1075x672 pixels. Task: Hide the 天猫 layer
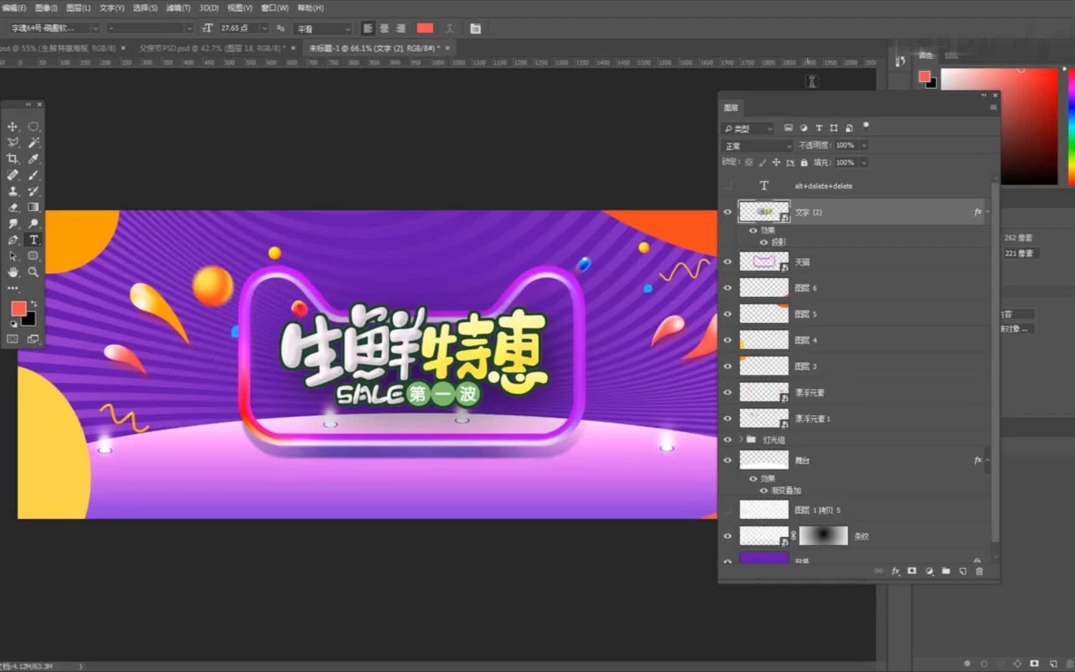(x=727, y=262)
